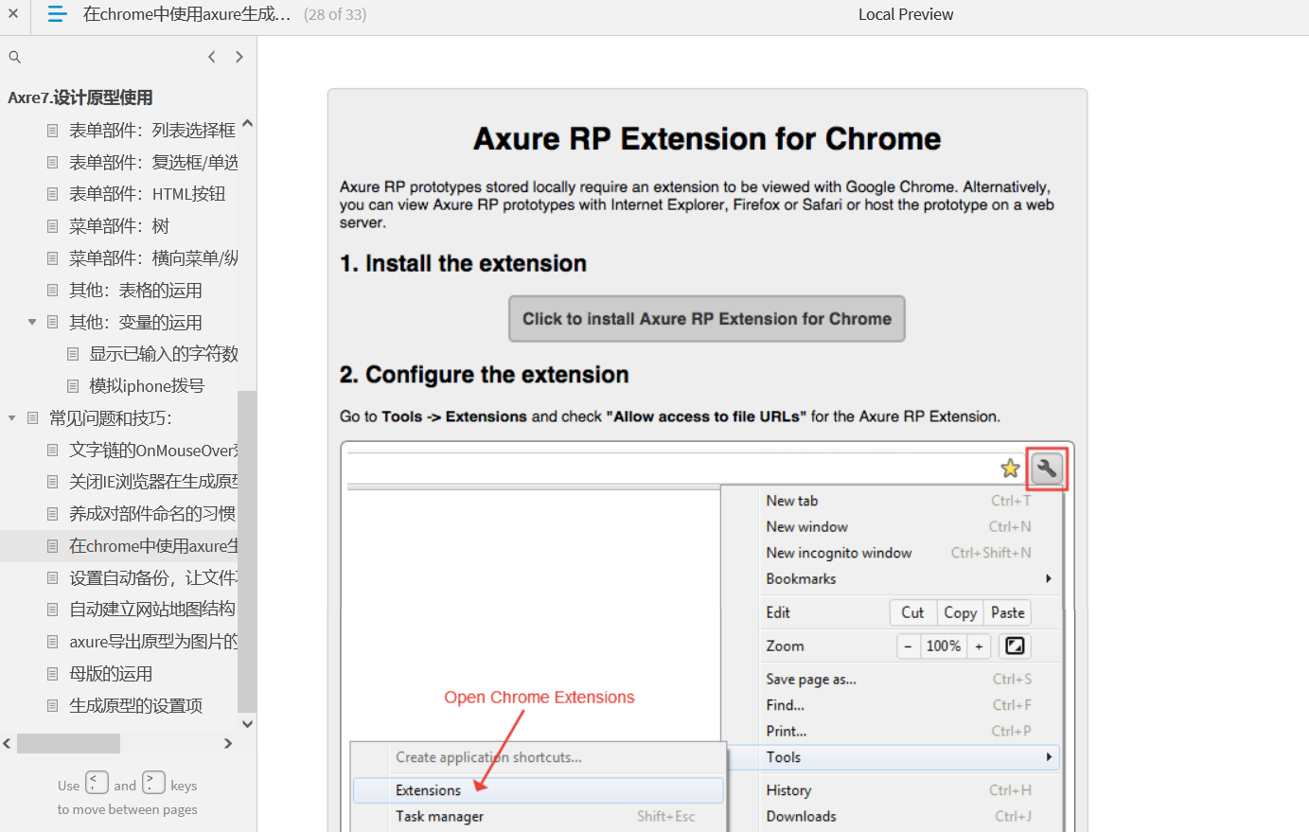Click page icon beside 表单部件：HTML按钮

53,194
